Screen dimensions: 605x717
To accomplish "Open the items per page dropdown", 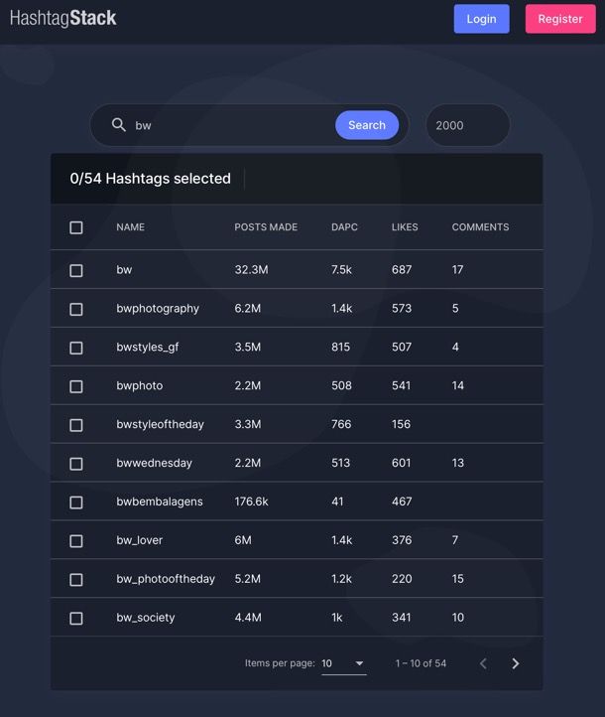I will (343, 663).
